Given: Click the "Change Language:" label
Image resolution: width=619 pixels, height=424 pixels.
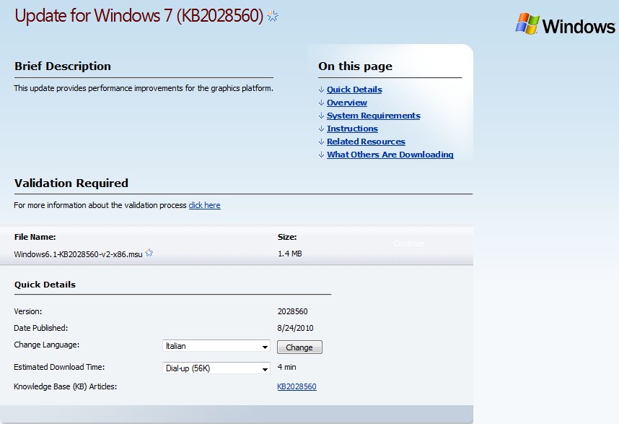Looking at the screenshot, I should coord(47,345).
